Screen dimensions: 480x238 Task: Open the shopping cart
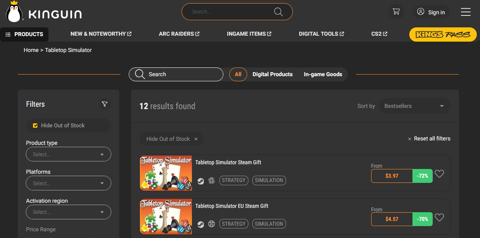(396, 12)
